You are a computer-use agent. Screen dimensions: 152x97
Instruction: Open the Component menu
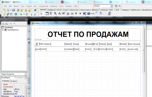43,6
